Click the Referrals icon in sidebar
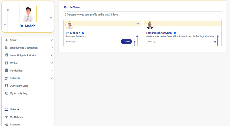Screen dimensions: 230x126 coord(7,78)
